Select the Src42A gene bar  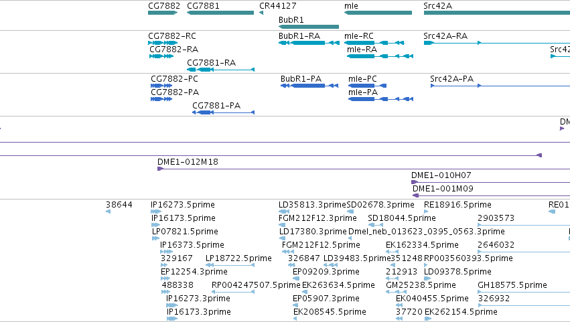pos(496,13)
